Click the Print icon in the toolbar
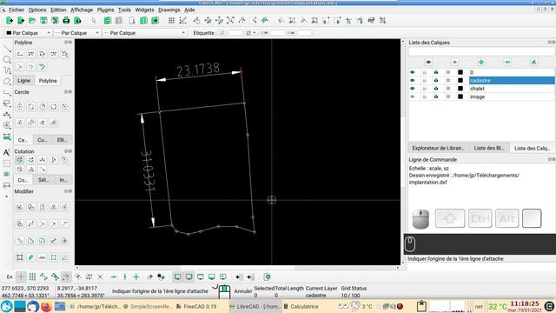The width and height of the screenshot is (556, 313). click(x=66, y=21)
